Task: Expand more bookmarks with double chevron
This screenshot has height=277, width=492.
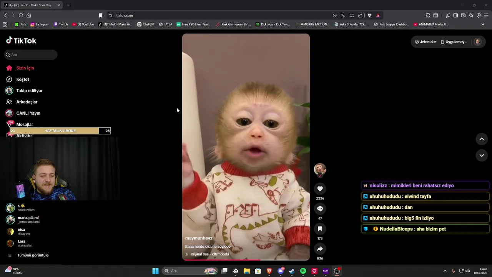Action: (483, 24)
